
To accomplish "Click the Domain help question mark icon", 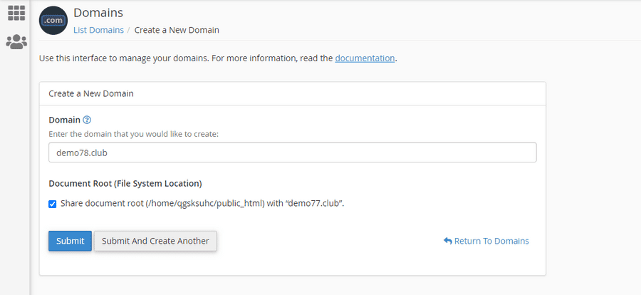I will tap(87, 120).
